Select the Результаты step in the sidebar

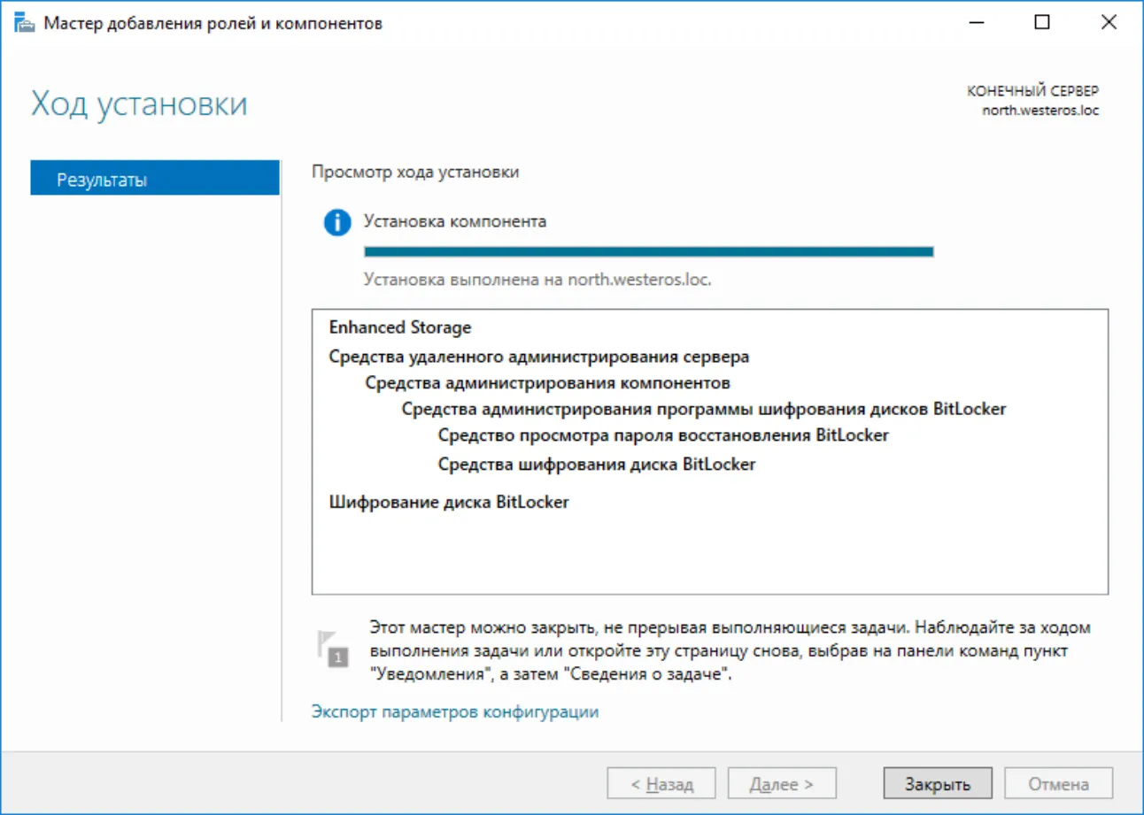coord(155,178)
